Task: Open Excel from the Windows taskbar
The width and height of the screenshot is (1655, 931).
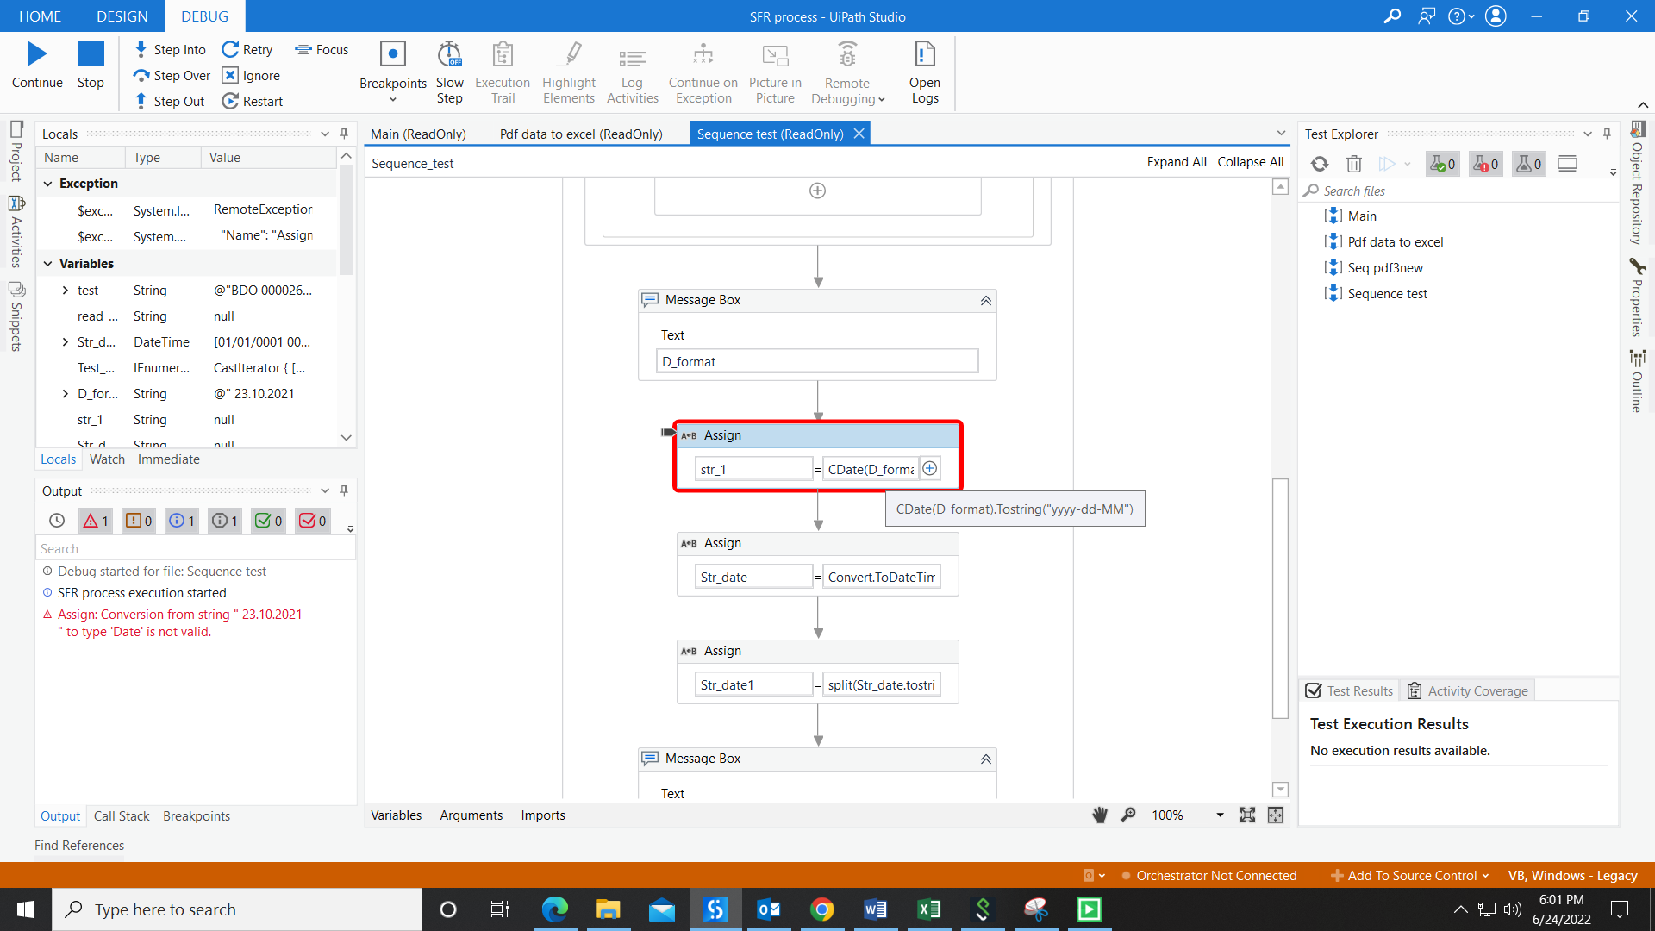Action: [x=928, y=909]
